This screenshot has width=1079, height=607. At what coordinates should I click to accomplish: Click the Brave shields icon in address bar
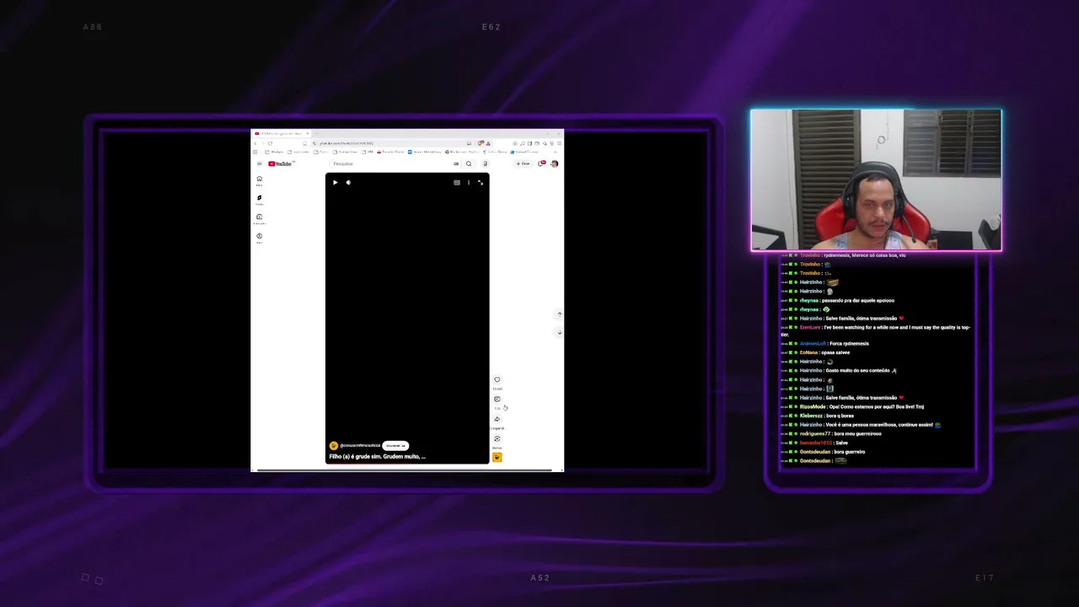(x=480, y=143)
